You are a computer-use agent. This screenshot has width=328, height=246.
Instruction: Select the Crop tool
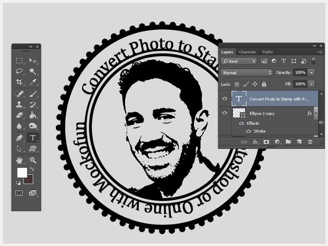[x=19, y=82]
